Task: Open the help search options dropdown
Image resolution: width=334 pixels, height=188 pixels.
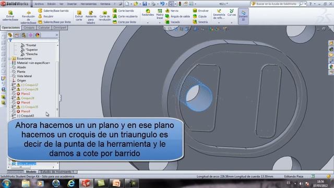Action: 305,4
